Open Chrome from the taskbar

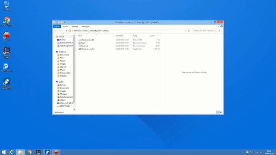click(x=30, y=152)
